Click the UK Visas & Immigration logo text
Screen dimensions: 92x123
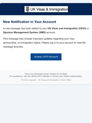pyautogui.click(x=49, y=9)
